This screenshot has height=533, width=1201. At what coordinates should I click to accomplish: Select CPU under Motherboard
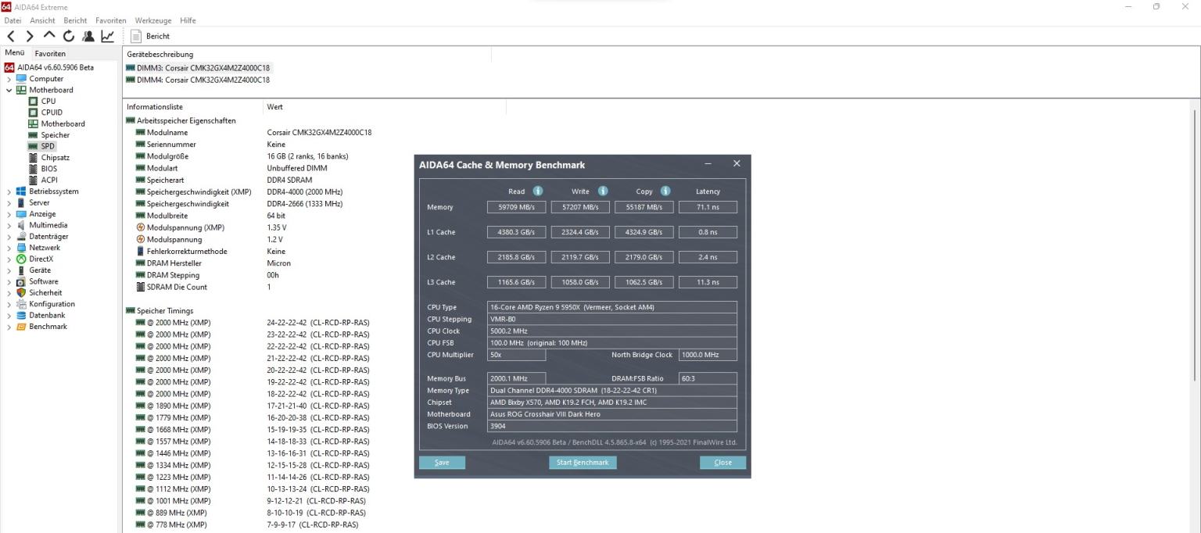tap(48, 101)
